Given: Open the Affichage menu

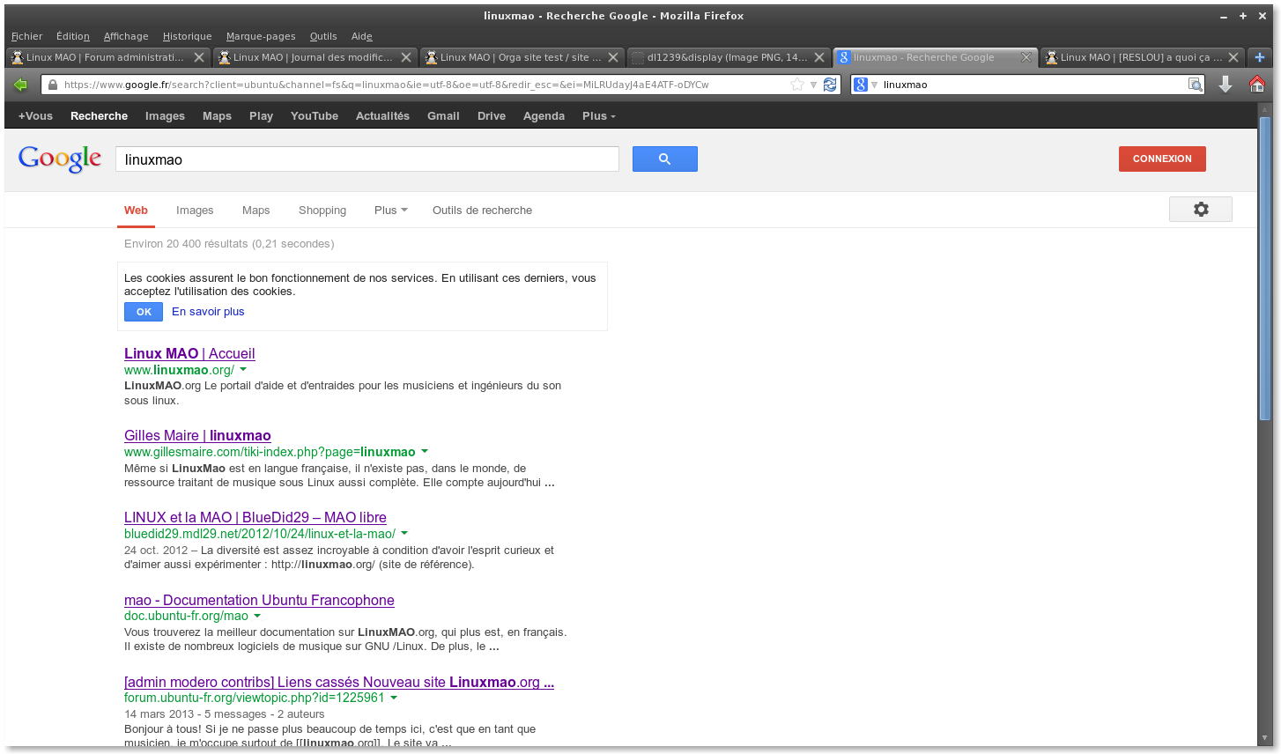Looking at the screenshot, I should [126, 36].
